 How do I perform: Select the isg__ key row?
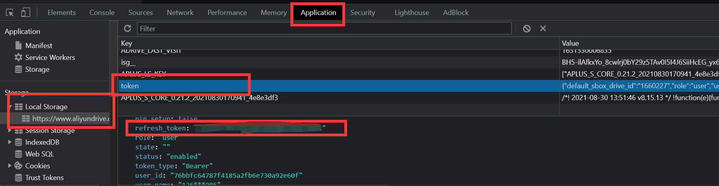tap(338, 62)
